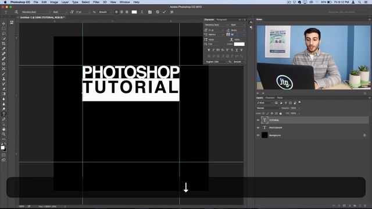Select the Background layer row
The image size is (372, 209).
312,135
